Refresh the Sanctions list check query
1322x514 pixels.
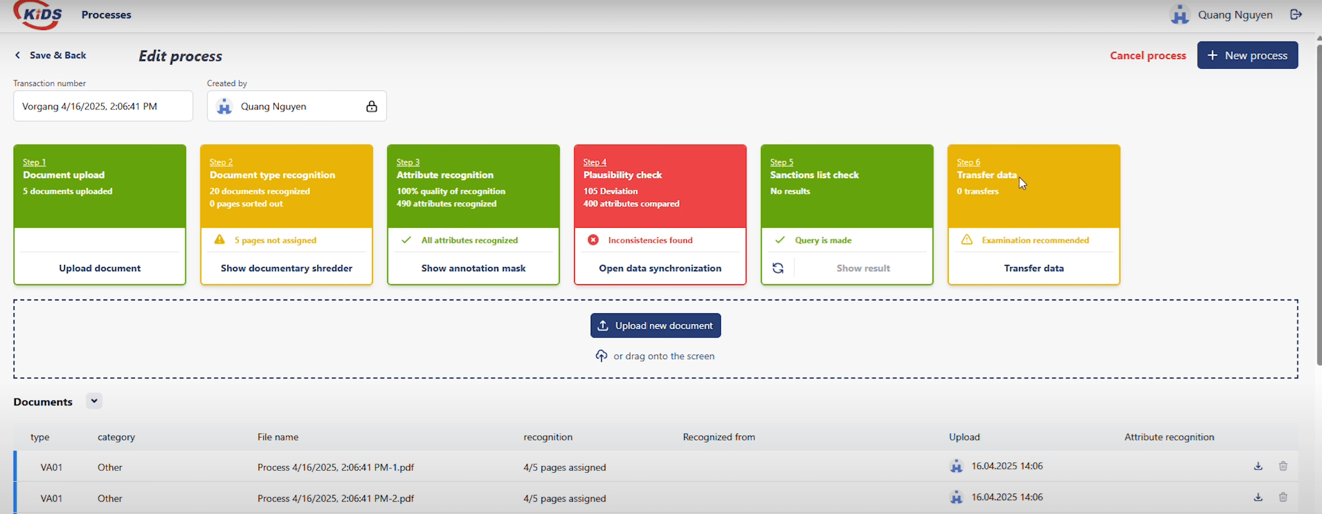click(x=778, y=268)
